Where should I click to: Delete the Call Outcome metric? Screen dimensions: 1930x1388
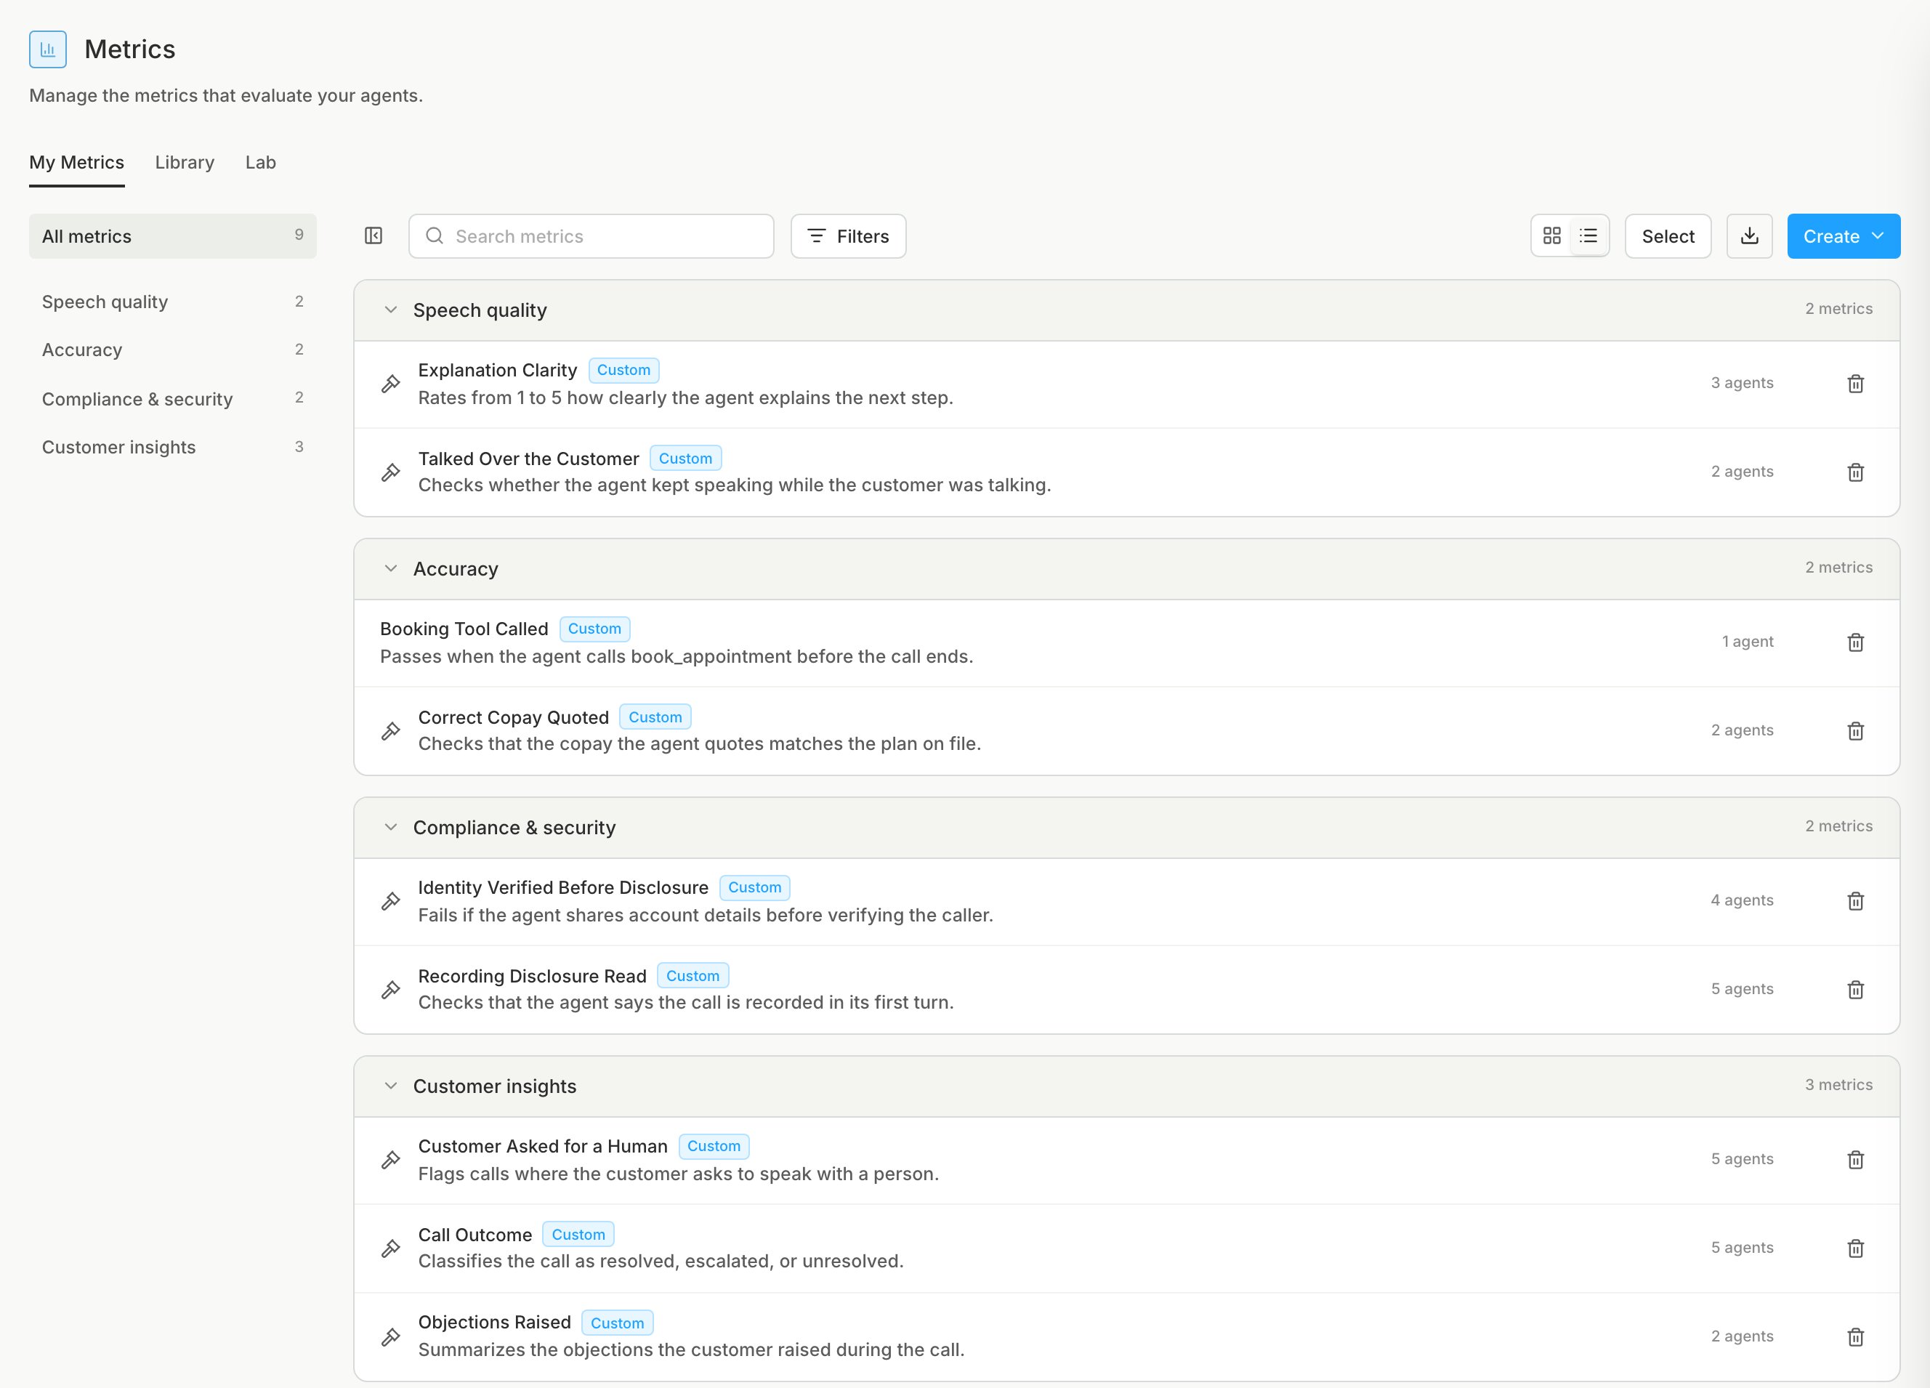(x=1855, y=1248)
